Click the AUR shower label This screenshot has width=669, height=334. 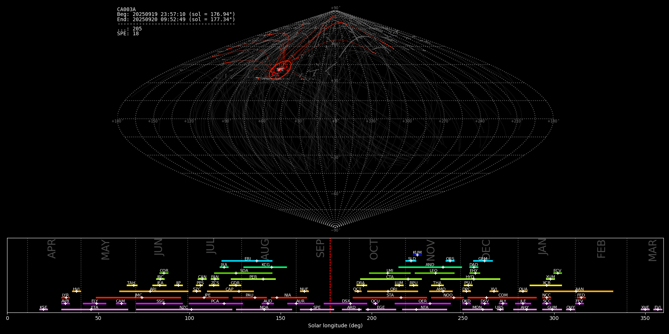point(300,301)
